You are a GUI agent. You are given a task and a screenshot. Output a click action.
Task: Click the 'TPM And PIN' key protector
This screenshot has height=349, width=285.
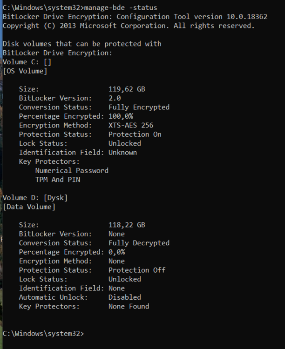point(58,180)
